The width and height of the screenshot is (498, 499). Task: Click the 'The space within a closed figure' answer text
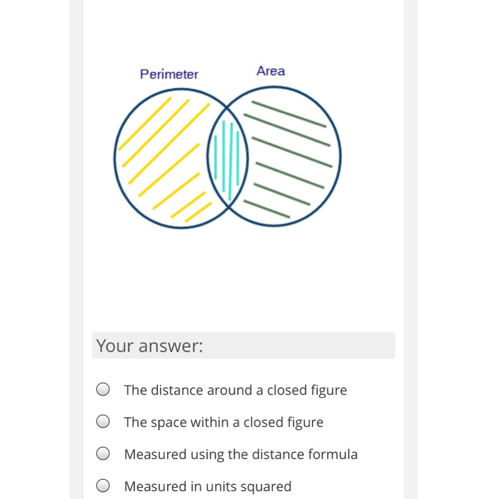pyautogui.click(x=224, y=422)
